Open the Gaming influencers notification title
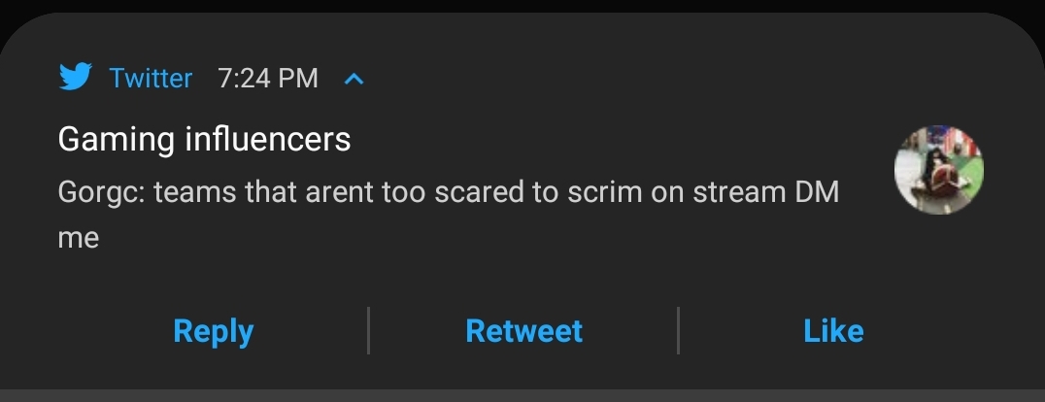Image resolution: width=1045 pixels, height=402 pixels. (204, 140)
